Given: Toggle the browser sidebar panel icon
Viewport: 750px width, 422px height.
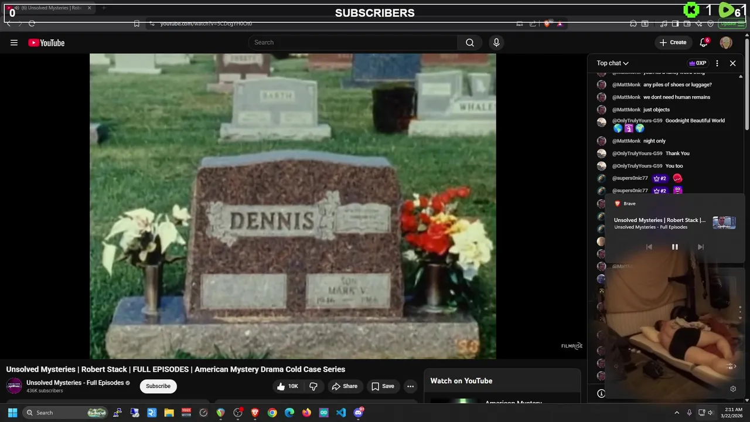Looking at the screenshot, I should point(675,23).
